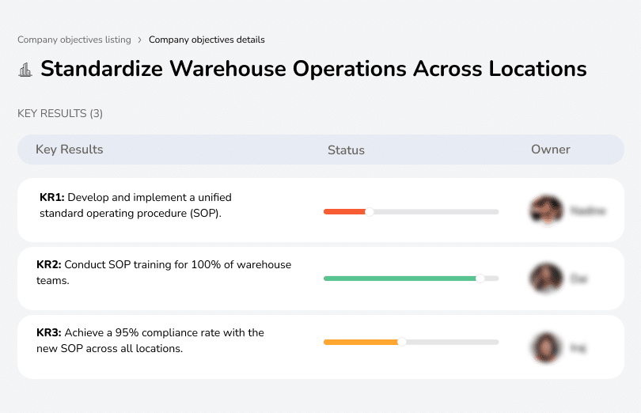Viewport: 641px width, 413px height.
Task: Click the Company objectives details breadcrumb
Action: [x=207, y=40]
